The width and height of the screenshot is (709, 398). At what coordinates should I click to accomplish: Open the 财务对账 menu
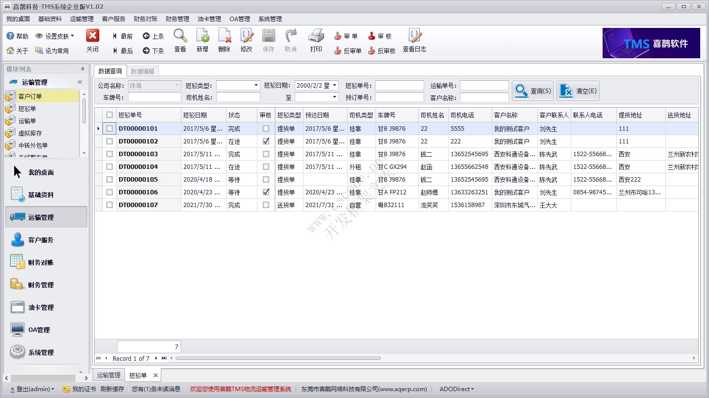pos(146,19)
